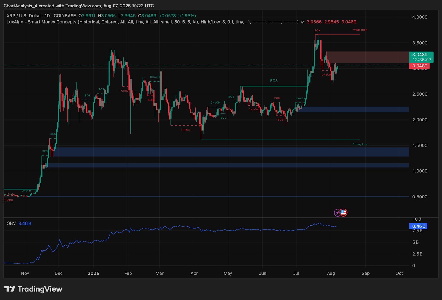Click the 1D interval in the legend
The image size is (442, 300).
click(48, 16)
